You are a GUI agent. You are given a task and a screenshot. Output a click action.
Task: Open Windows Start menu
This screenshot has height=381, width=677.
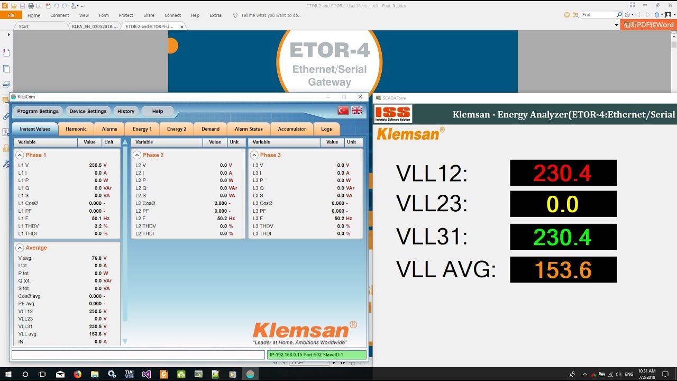pos(8,374)
